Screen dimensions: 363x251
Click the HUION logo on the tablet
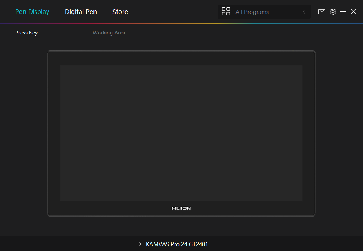pyautogui.click(x=181, y=208)
